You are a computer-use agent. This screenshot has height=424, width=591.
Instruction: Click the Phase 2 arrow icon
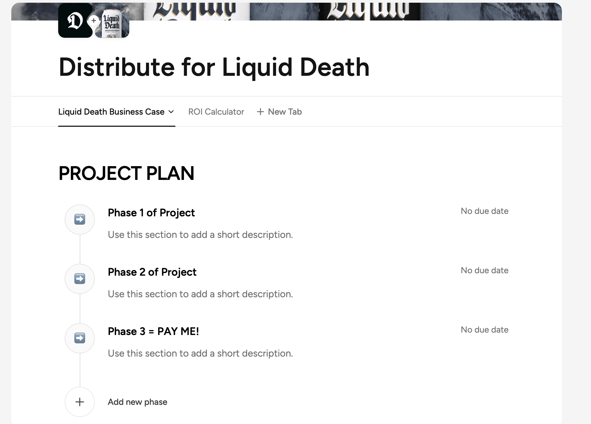(x=80, y=279)
